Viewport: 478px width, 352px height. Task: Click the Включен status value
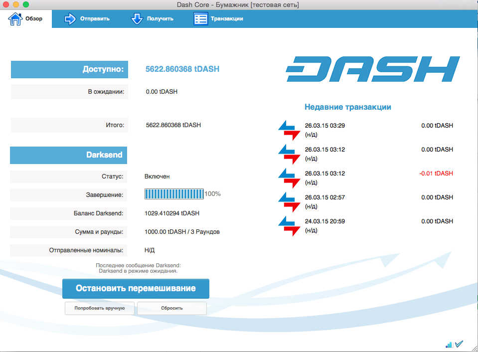[157, 176]
